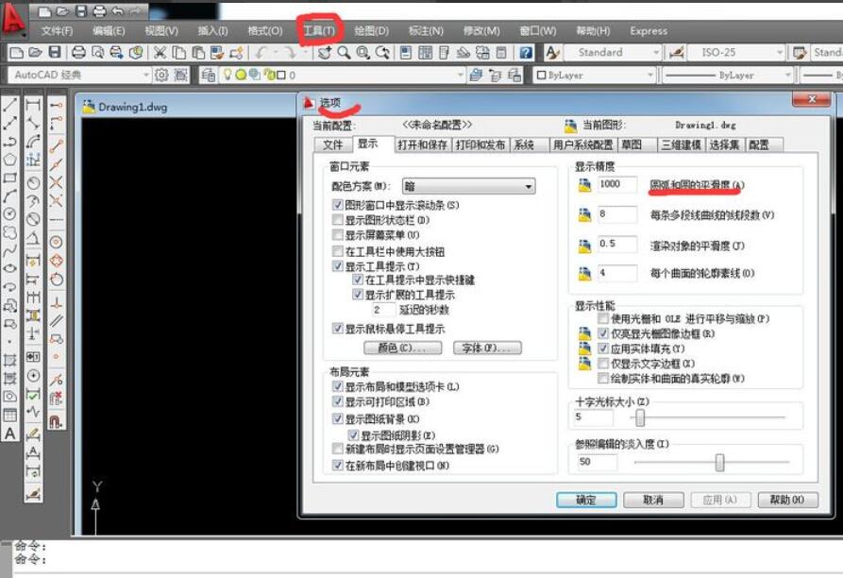Open the Layer Properties Manager icon

coord(209,76)
